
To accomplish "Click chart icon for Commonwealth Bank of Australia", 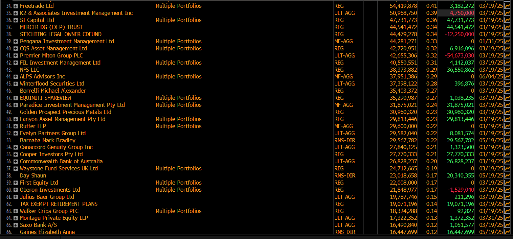I will (507, 161).
